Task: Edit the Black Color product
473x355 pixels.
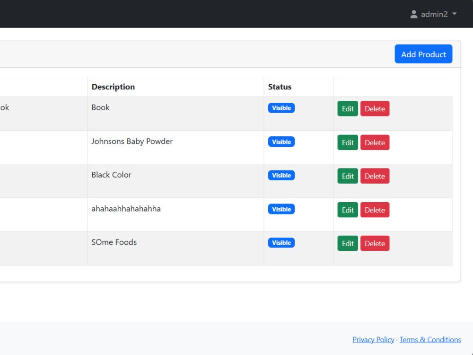Action: coord(348,176)
